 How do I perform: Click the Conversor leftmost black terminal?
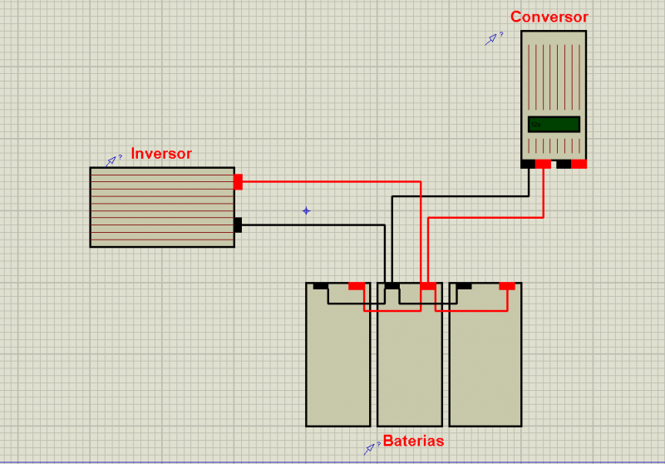point(528,164)
